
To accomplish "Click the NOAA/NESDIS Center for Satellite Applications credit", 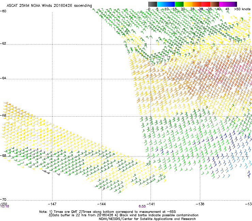I will pyautogui.click(x=147, y=219).
